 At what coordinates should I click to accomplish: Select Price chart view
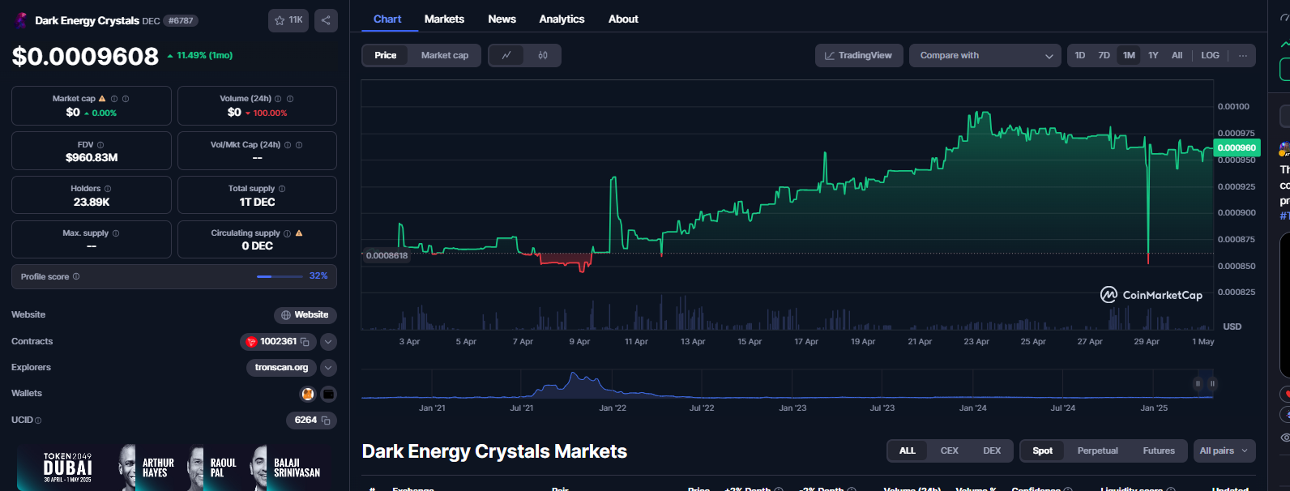[386, 55]
